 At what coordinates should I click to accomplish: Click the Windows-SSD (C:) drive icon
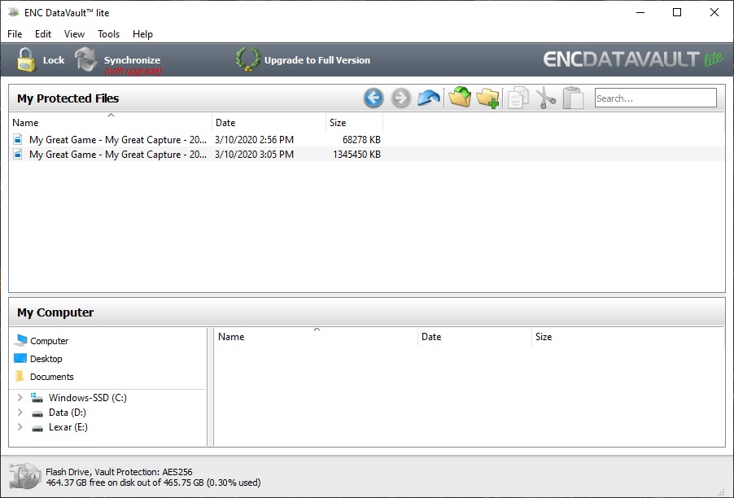tap(37, 397)
